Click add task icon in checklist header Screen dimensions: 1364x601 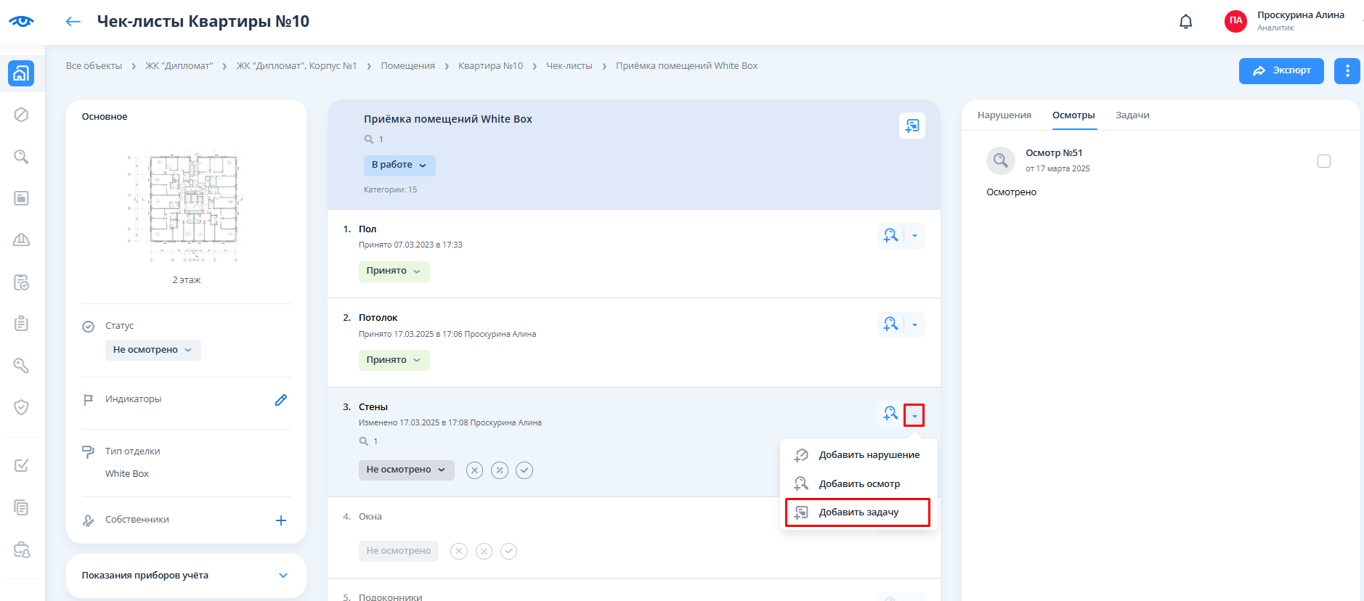[x=912, y=126]
